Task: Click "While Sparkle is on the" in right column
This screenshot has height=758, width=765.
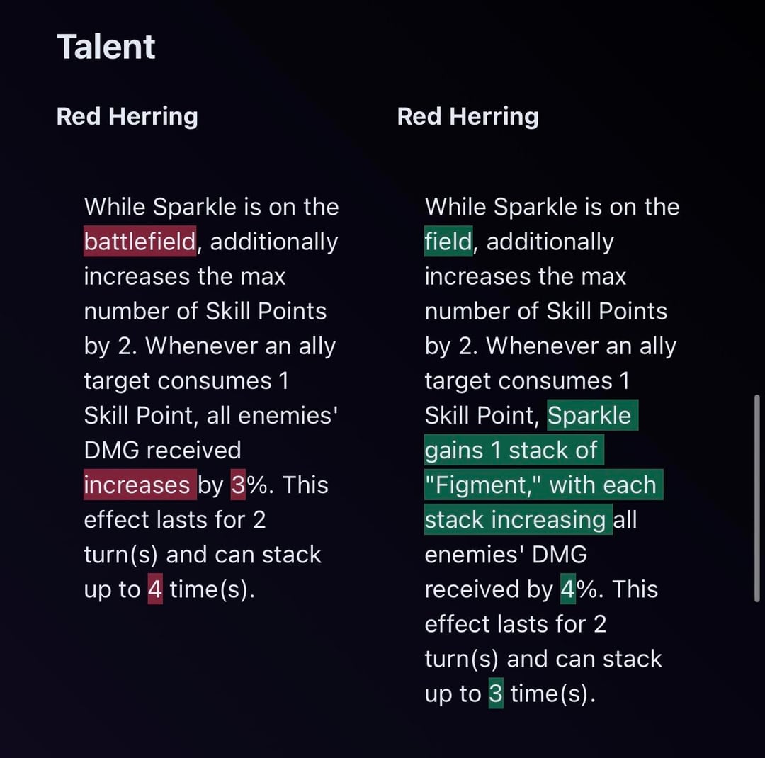Action: pyautogui.click(x=552, y=207)
